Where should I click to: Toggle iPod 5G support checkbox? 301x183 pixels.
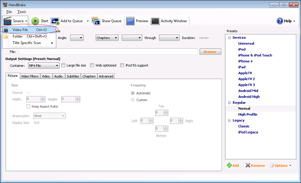[x=122, y=66]
